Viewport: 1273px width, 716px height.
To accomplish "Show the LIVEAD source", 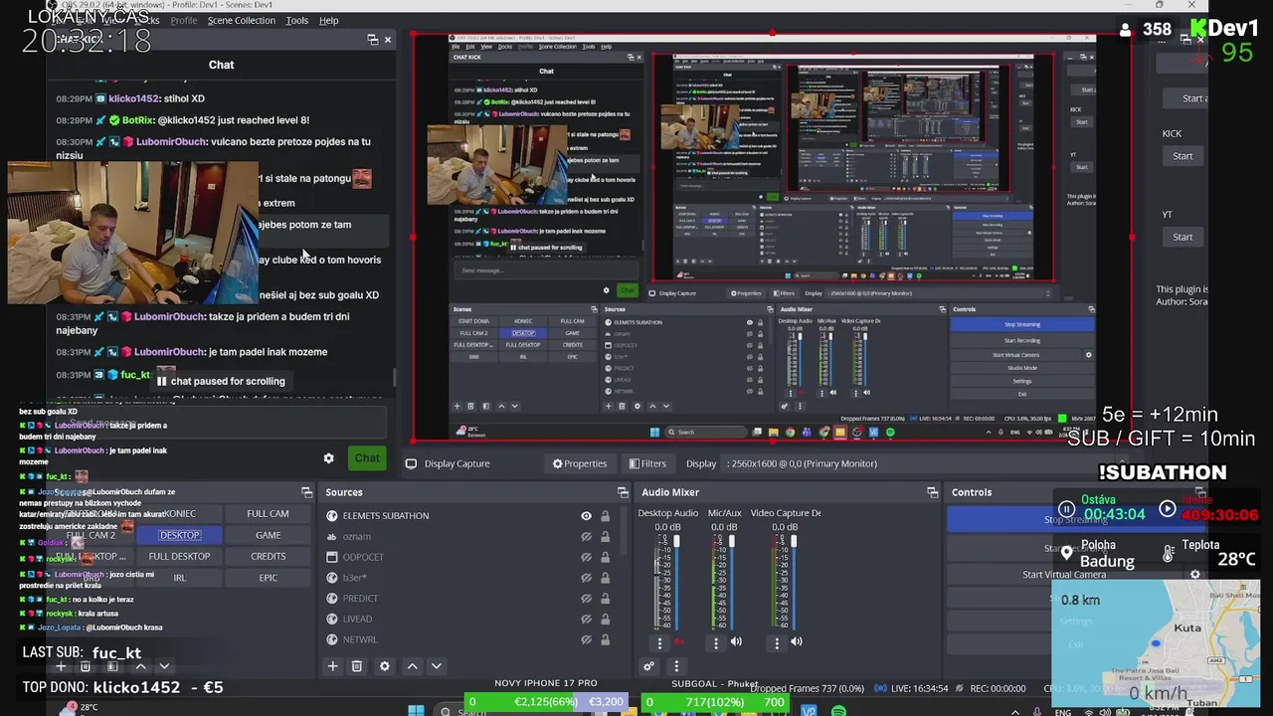I will click(586, 619).
